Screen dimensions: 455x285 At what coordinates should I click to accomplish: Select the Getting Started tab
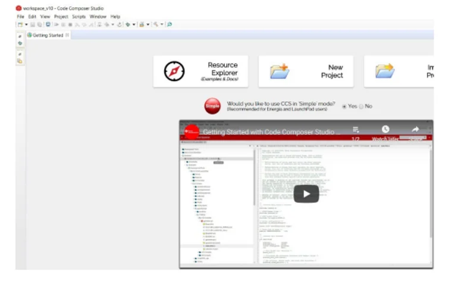(48, 36)
